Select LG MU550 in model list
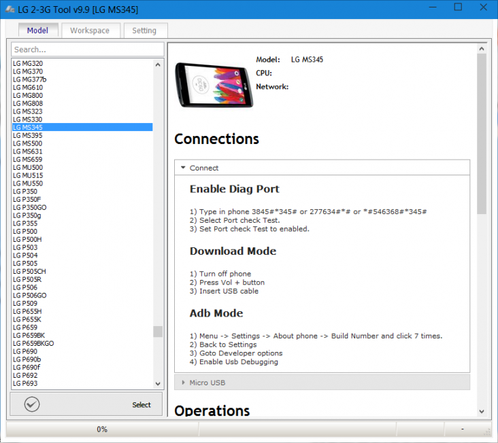This screenshot has width=498, height=443. click(82, 183)
